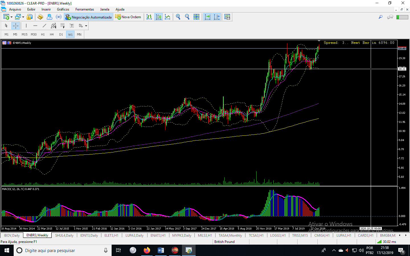The image size is (410, 256).
Task: Click the Nova Ordem button
Action: (128, 17)
